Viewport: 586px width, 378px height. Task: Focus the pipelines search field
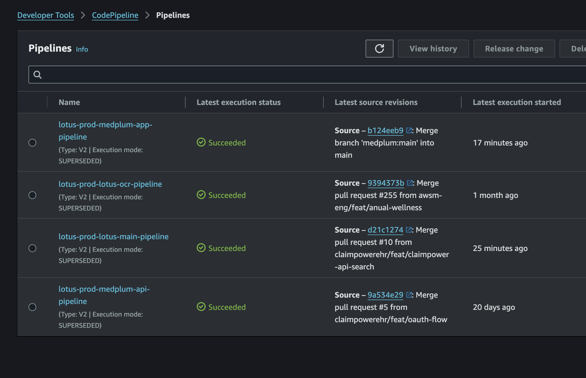pyautogui.click(x=307, y=75)
